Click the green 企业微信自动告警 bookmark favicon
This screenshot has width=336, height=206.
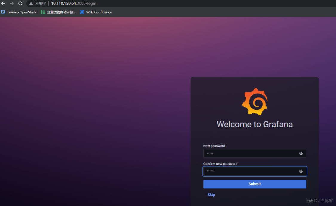coord(43,12)
